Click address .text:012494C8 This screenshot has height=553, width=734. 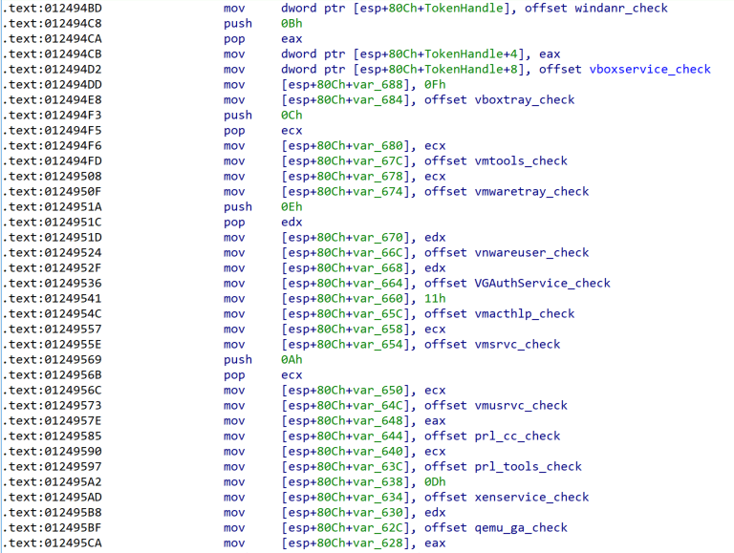(x=52, y=23)
